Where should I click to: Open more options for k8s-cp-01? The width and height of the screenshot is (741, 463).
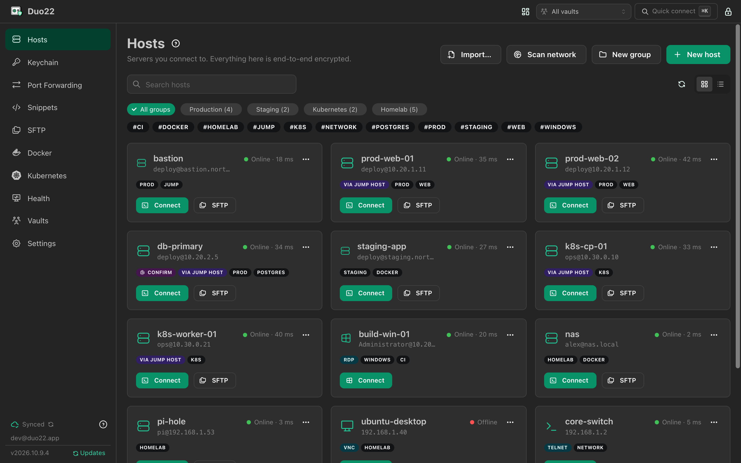[714, 247]
